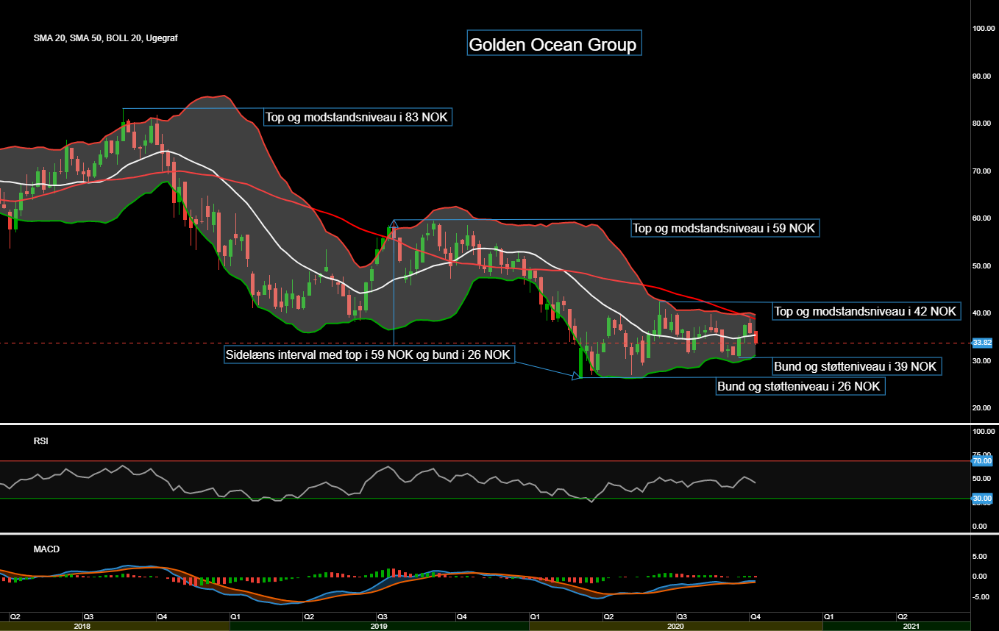Click the 90.00 price axis label
Image resolution: width=999 pixels, height=631 pixels.
pyautogui.click(x=982, y=76)
